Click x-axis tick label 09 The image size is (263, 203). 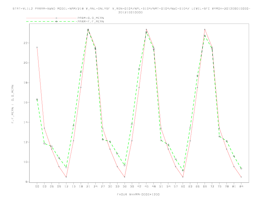59,186
